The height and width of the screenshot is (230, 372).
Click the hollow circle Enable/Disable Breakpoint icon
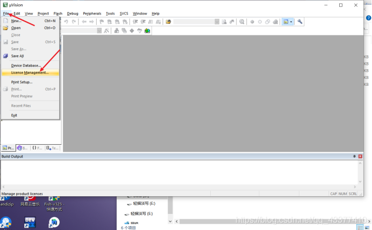(260, 22)
